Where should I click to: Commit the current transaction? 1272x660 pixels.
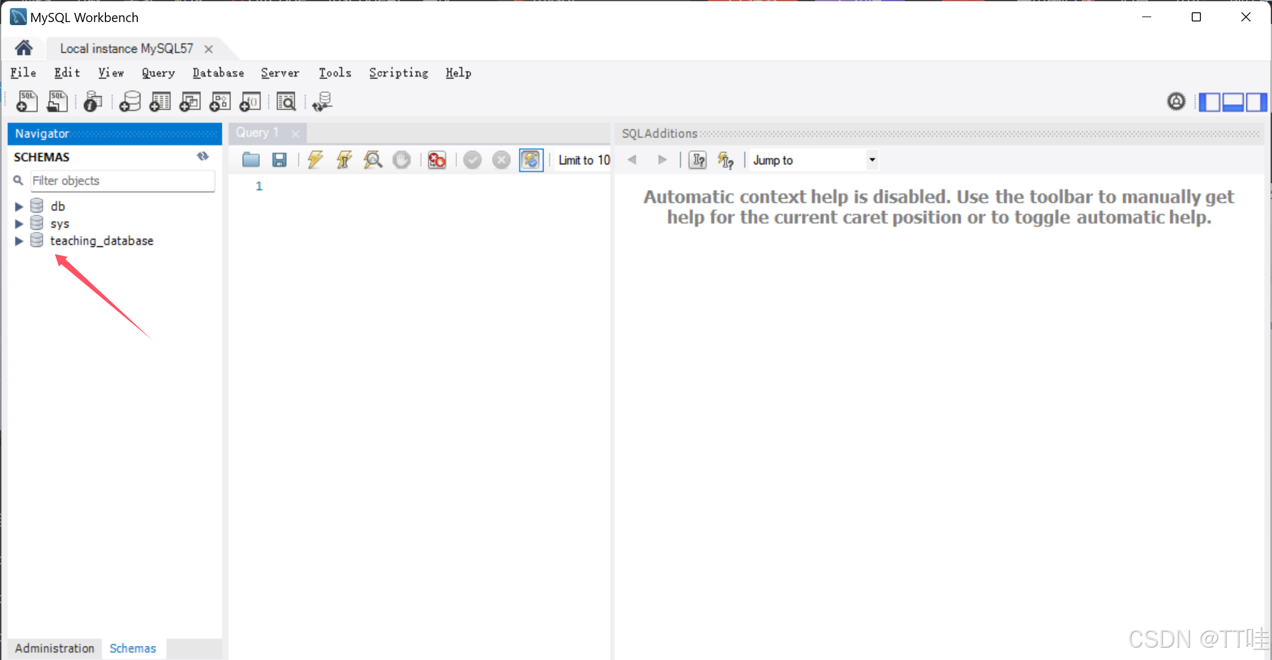point(472,160)
